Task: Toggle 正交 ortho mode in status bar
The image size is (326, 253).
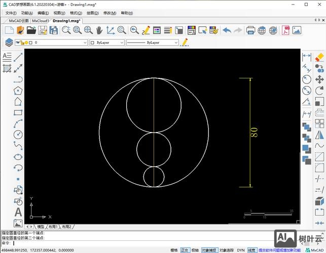Action: pyautogui.click(x=185, y=250)
